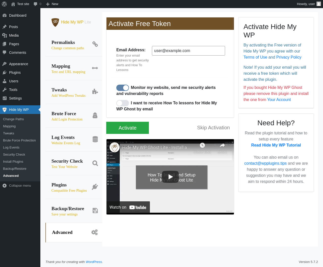
Task: Open the Mapping submenu item in sidebar
Action: pos(9,126)
